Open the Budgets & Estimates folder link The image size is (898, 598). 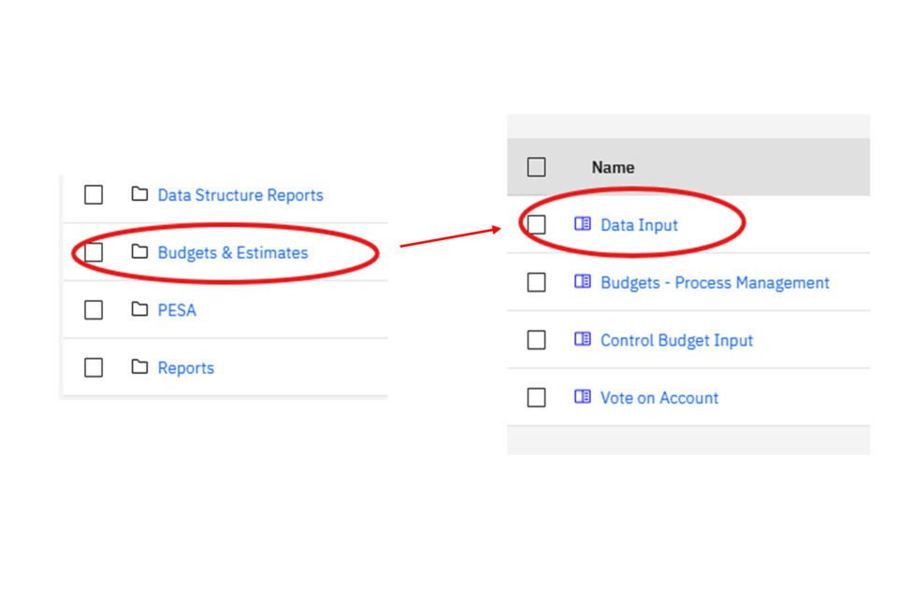pyautogui.click(x=232, y=252)
